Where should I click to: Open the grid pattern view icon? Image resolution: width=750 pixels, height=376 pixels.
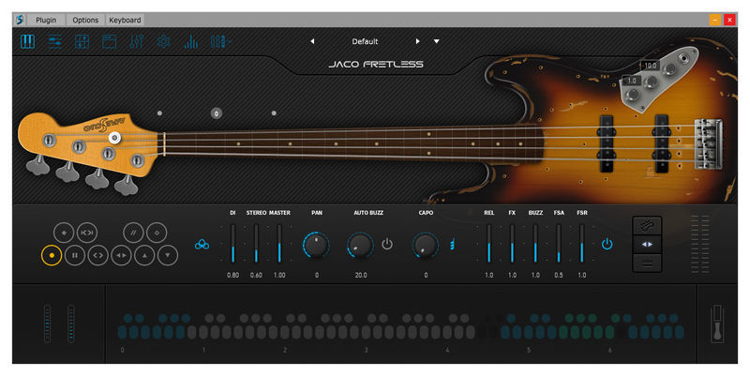(82, 41)
